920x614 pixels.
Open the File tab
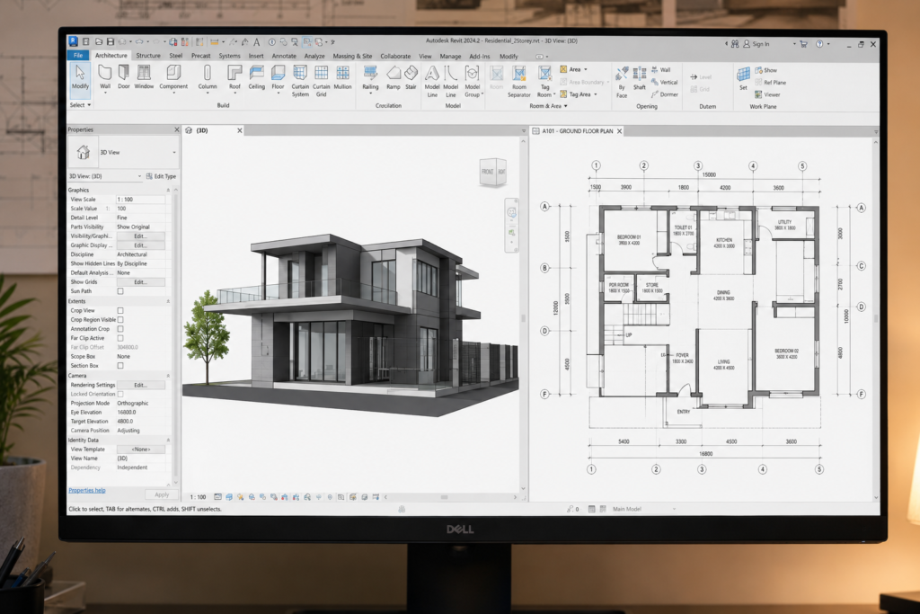pos(78,55)
